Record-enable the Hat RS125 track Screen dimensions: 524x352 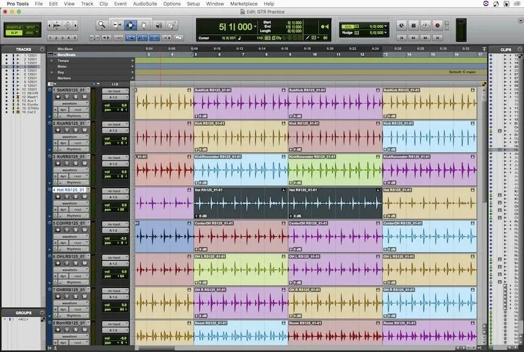pyautogui.click(x=59, y=197)
